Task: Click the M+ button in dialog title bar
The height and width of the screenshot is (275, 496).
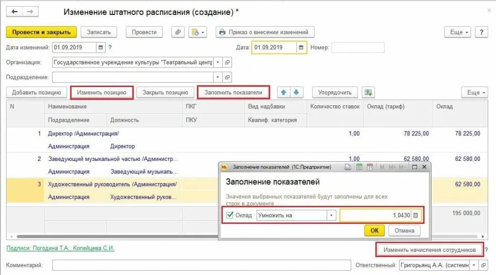Action: coord(392,167)
